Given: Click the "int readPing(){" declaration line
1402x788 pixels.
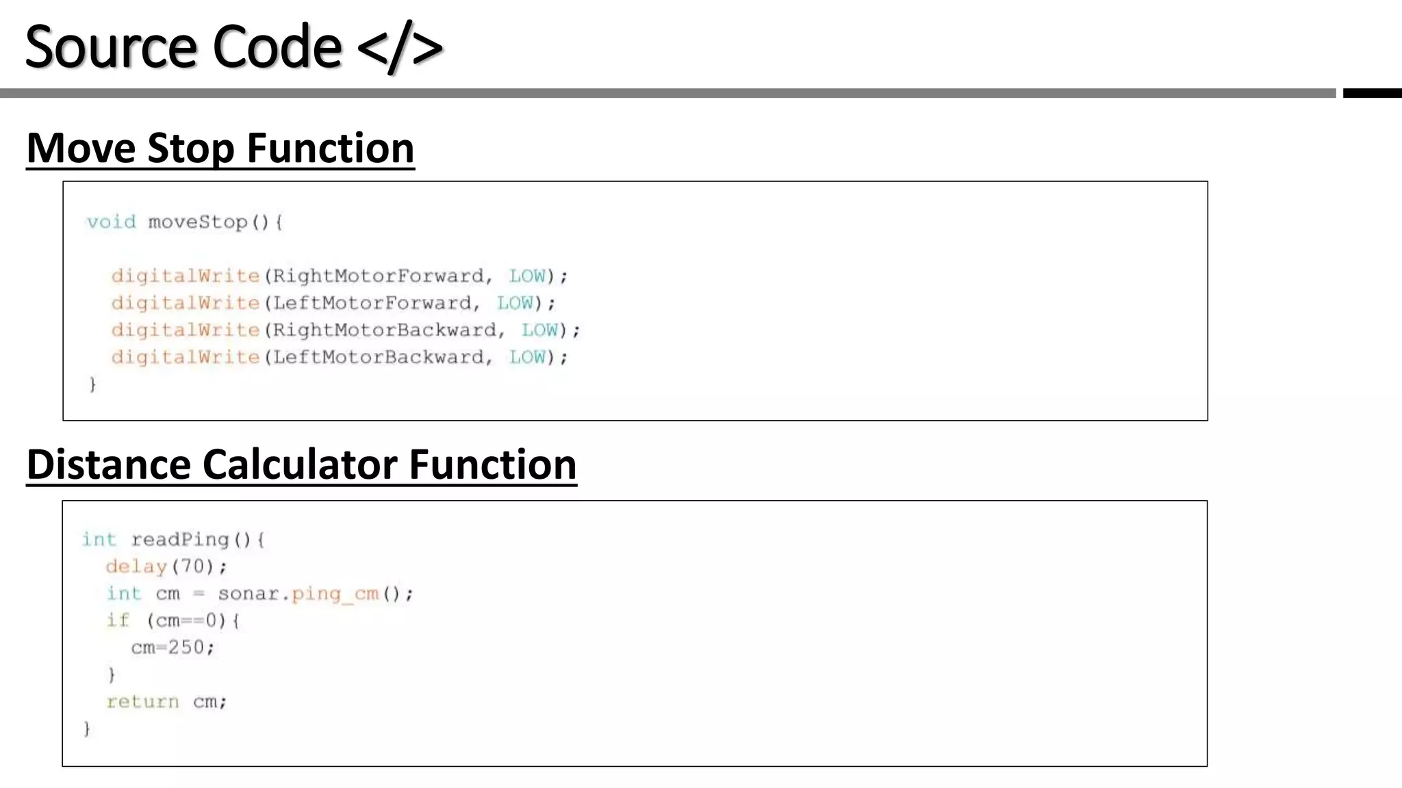Looking at the screenshot, I should [x=173, y=540].
